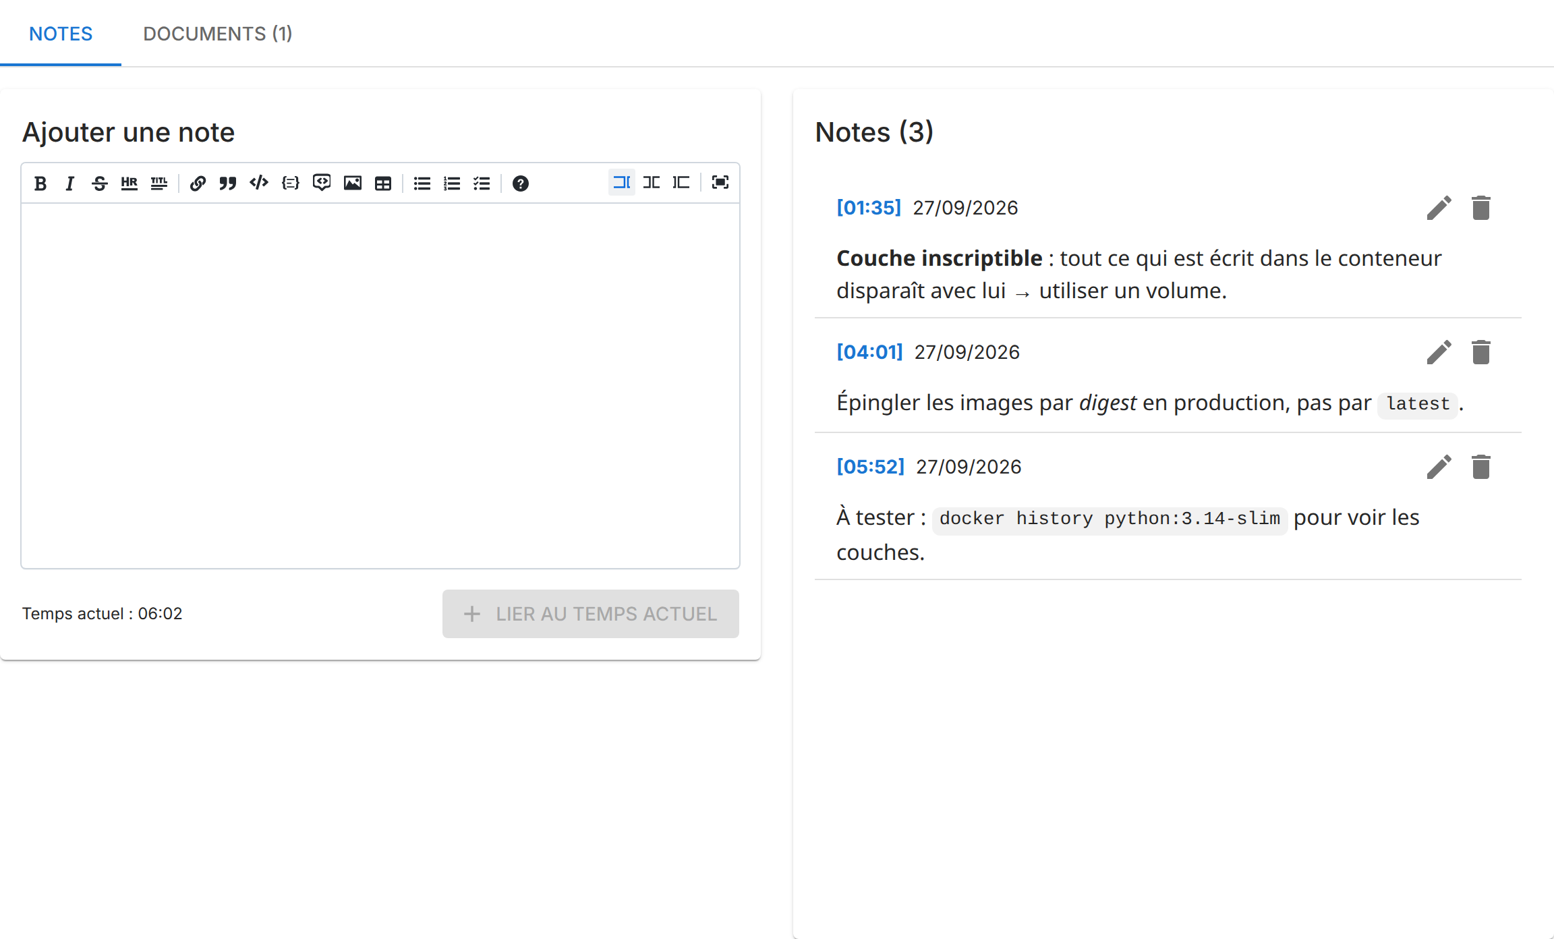Switch editor to edit-only mode
The width and height of the screenshot is (1554, 939).
[x=622, y=182]
